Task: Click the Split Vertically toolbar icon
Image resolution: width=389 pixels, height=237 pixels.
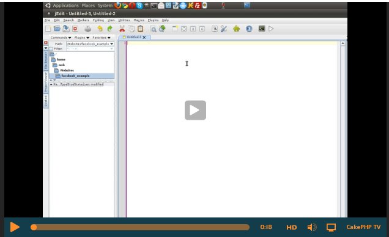Action: point(202,29)
